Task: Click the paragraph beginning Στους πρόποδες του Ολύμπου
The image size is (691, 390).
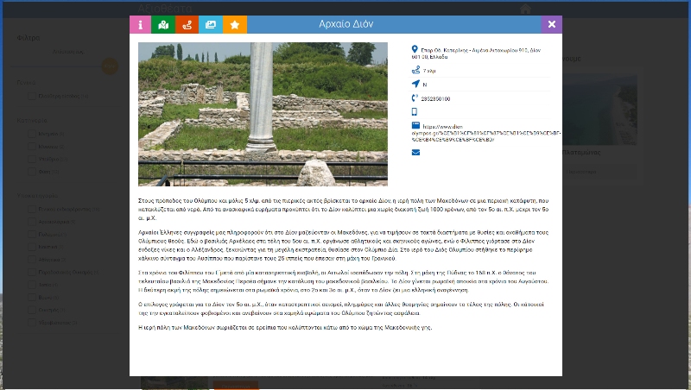Action: tap(343, 209)
